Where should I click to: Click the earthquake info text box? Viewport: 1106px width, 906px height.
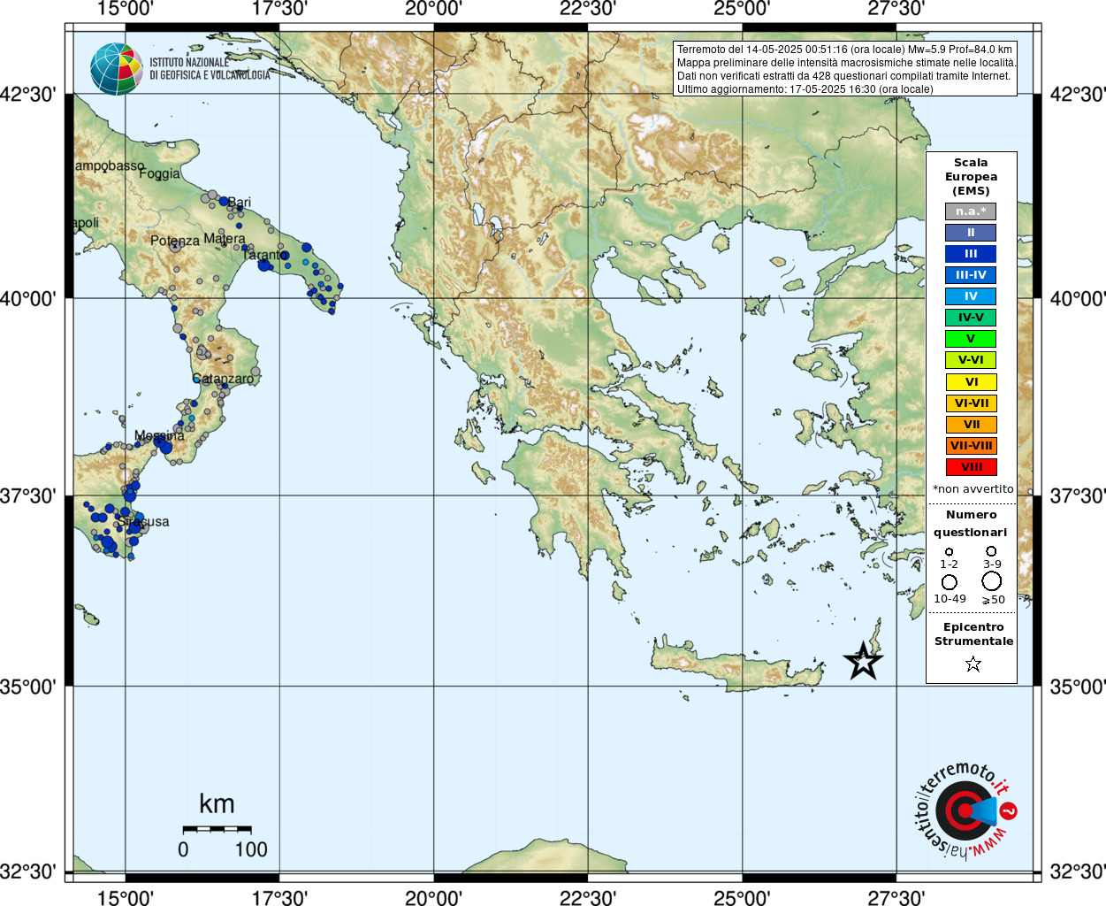[x=845, y=68]
